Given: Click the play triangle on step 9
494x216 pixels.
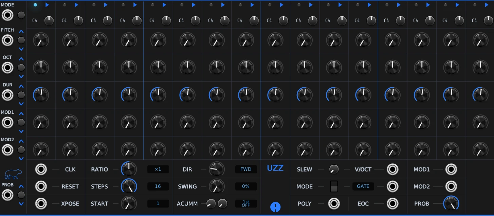Looking at the screenshot, I should tap(281, 5).
